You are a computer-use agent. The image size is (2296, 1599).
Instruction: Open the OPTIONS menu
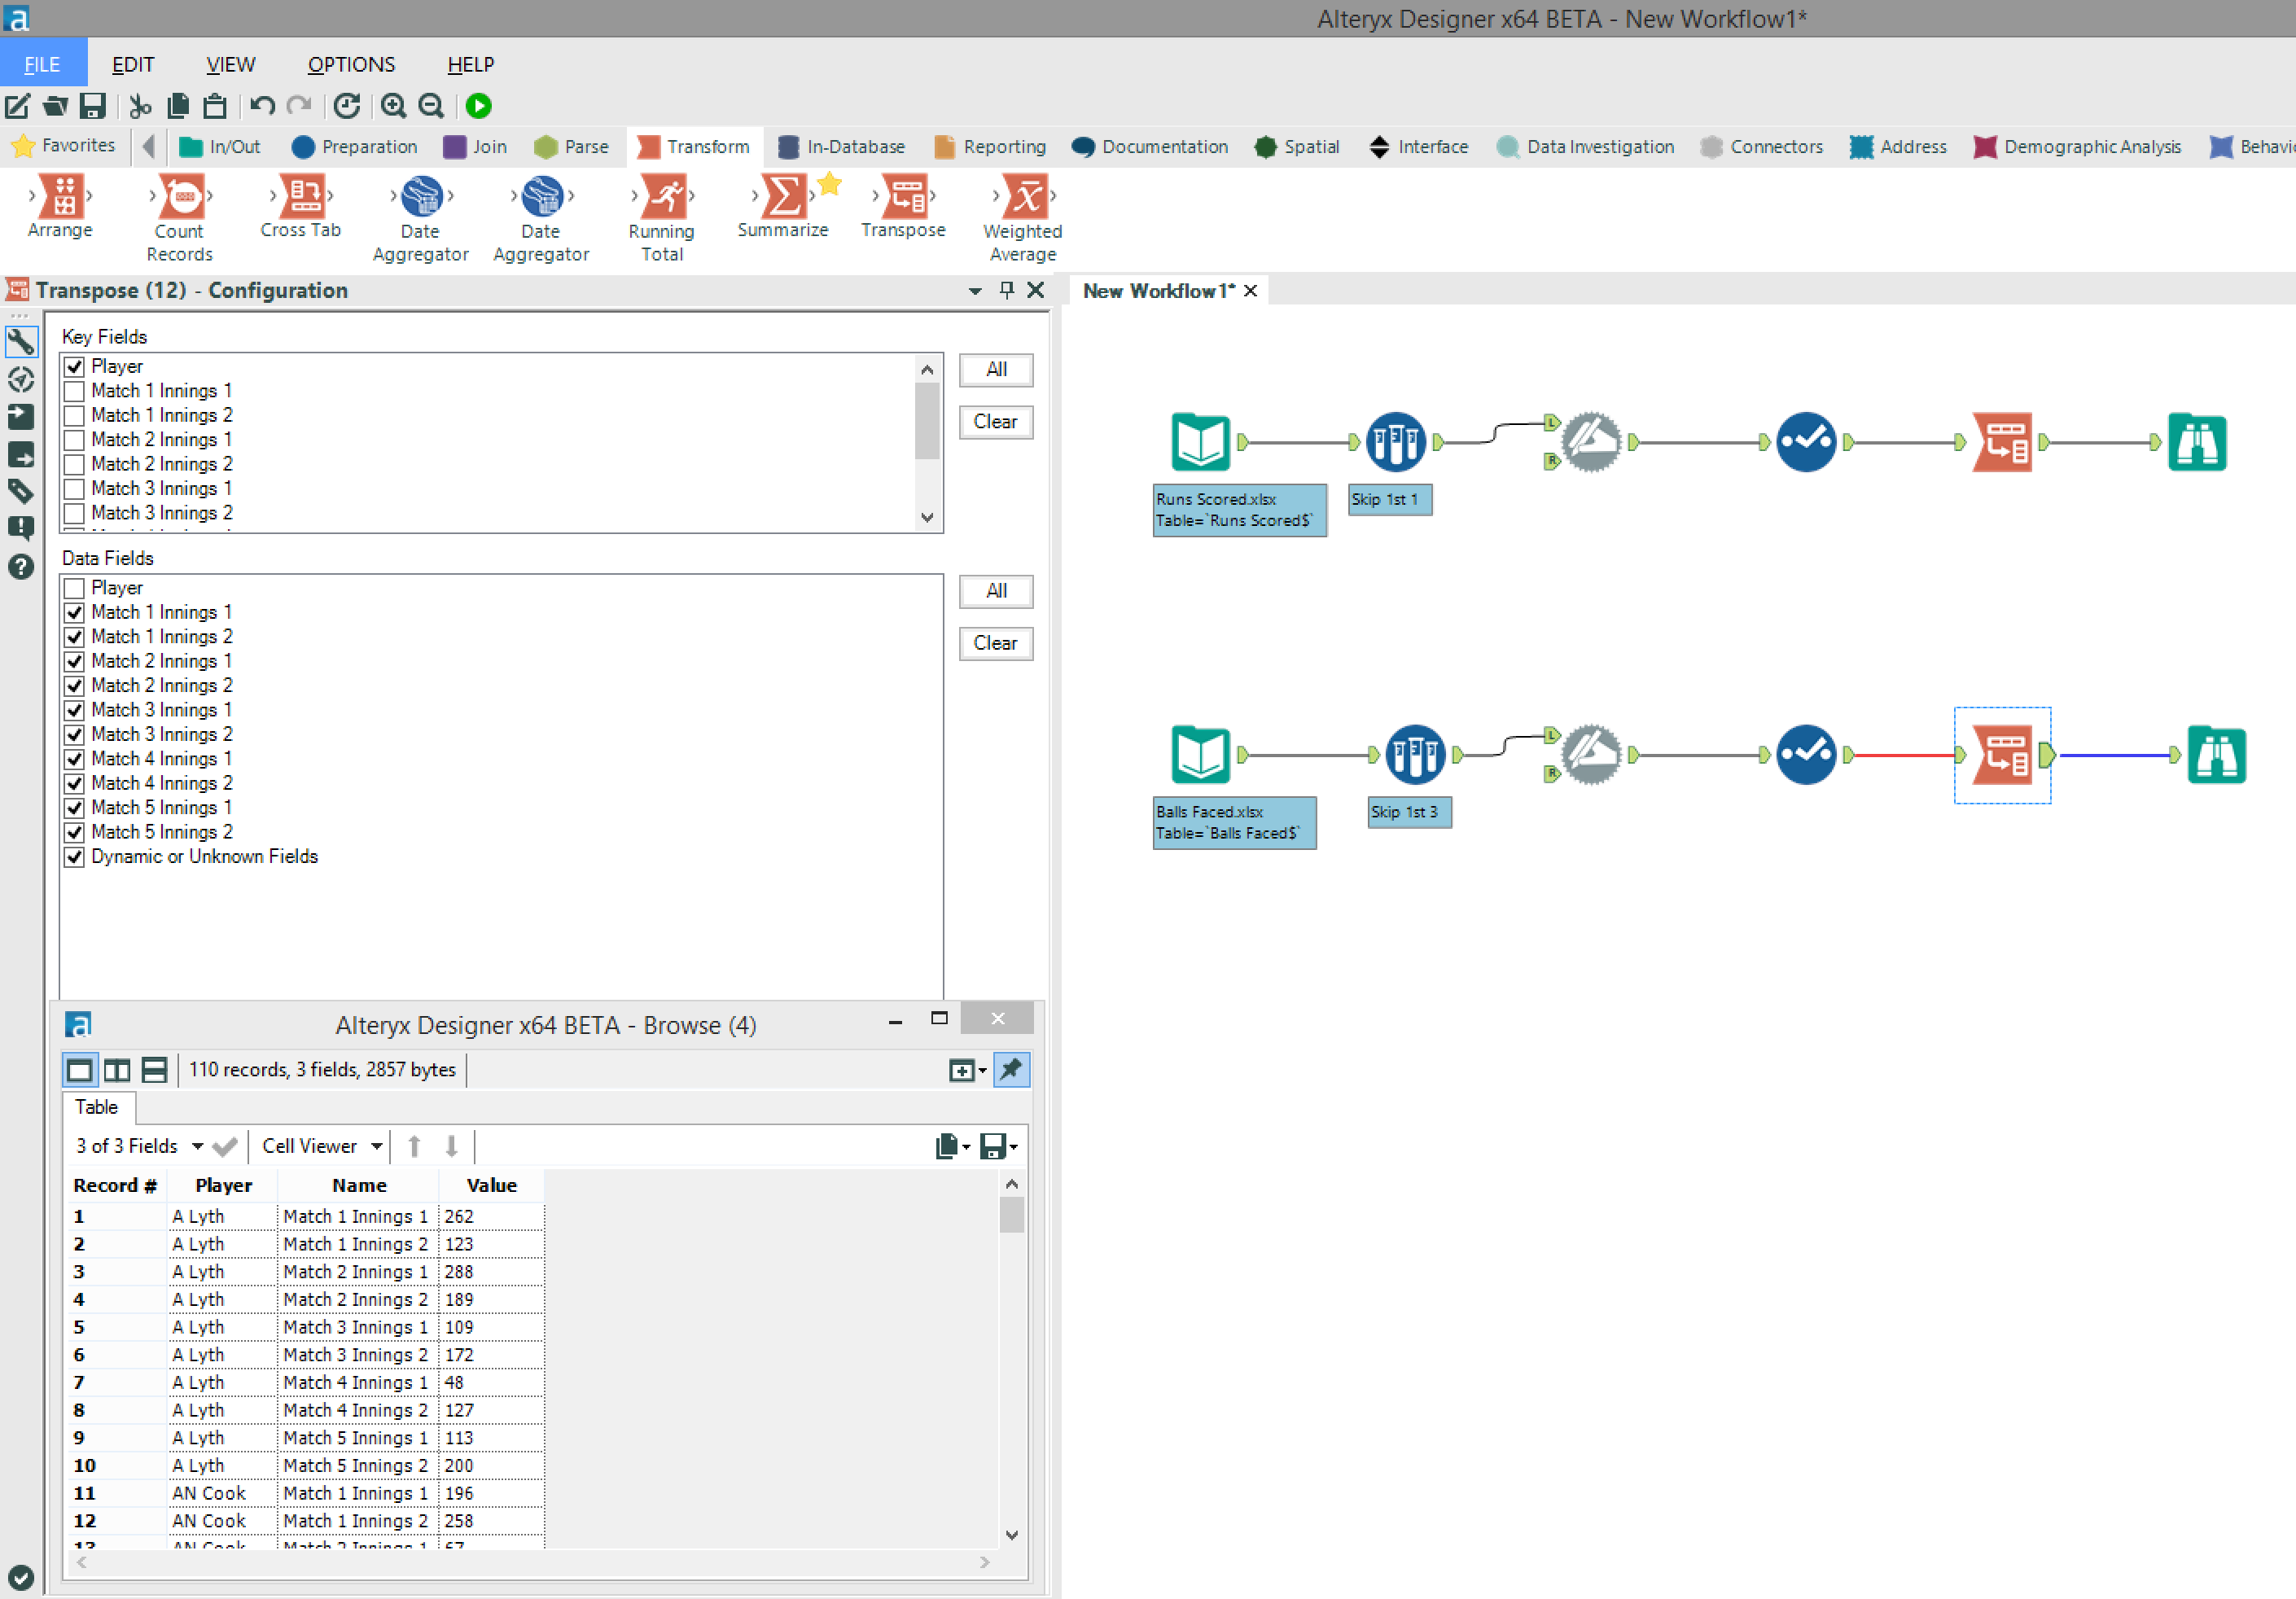pos(351,64)
